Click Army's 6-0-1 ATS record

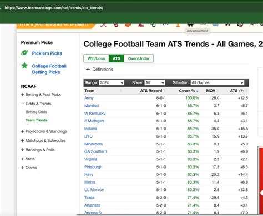point(161,98)
